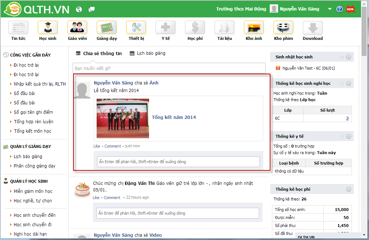Select the Tuần period in absence statistics
Image resolution: width=369 pixels, height=240 pixels.
322,93
